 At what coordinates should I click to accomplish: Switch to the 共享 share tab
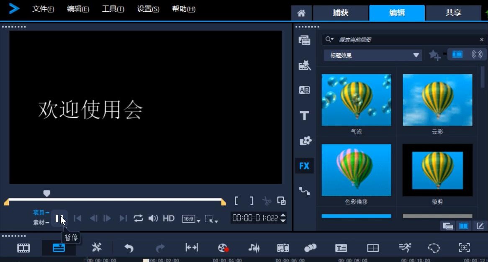pyautogui.click(x=453, y=13)
